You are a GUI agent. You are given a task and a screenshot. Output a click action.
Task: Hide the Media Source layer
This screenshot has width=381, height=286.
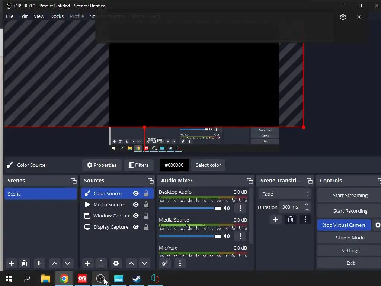click(x=136, y=204)
